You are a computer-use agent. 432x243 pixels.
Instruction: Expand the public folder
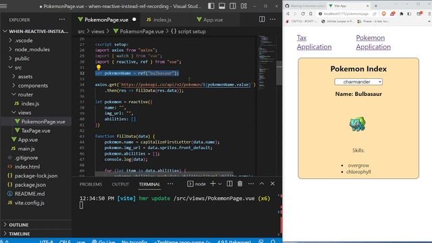point(36,59)
